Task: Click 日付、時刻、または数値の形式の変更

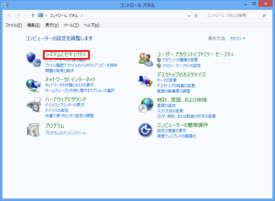Action: (x=186, y=117)
